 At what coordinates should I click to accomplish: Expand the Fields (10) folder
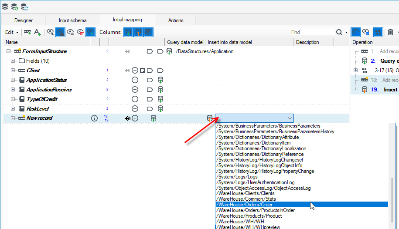pyautogui.click(x=13, y=61)
